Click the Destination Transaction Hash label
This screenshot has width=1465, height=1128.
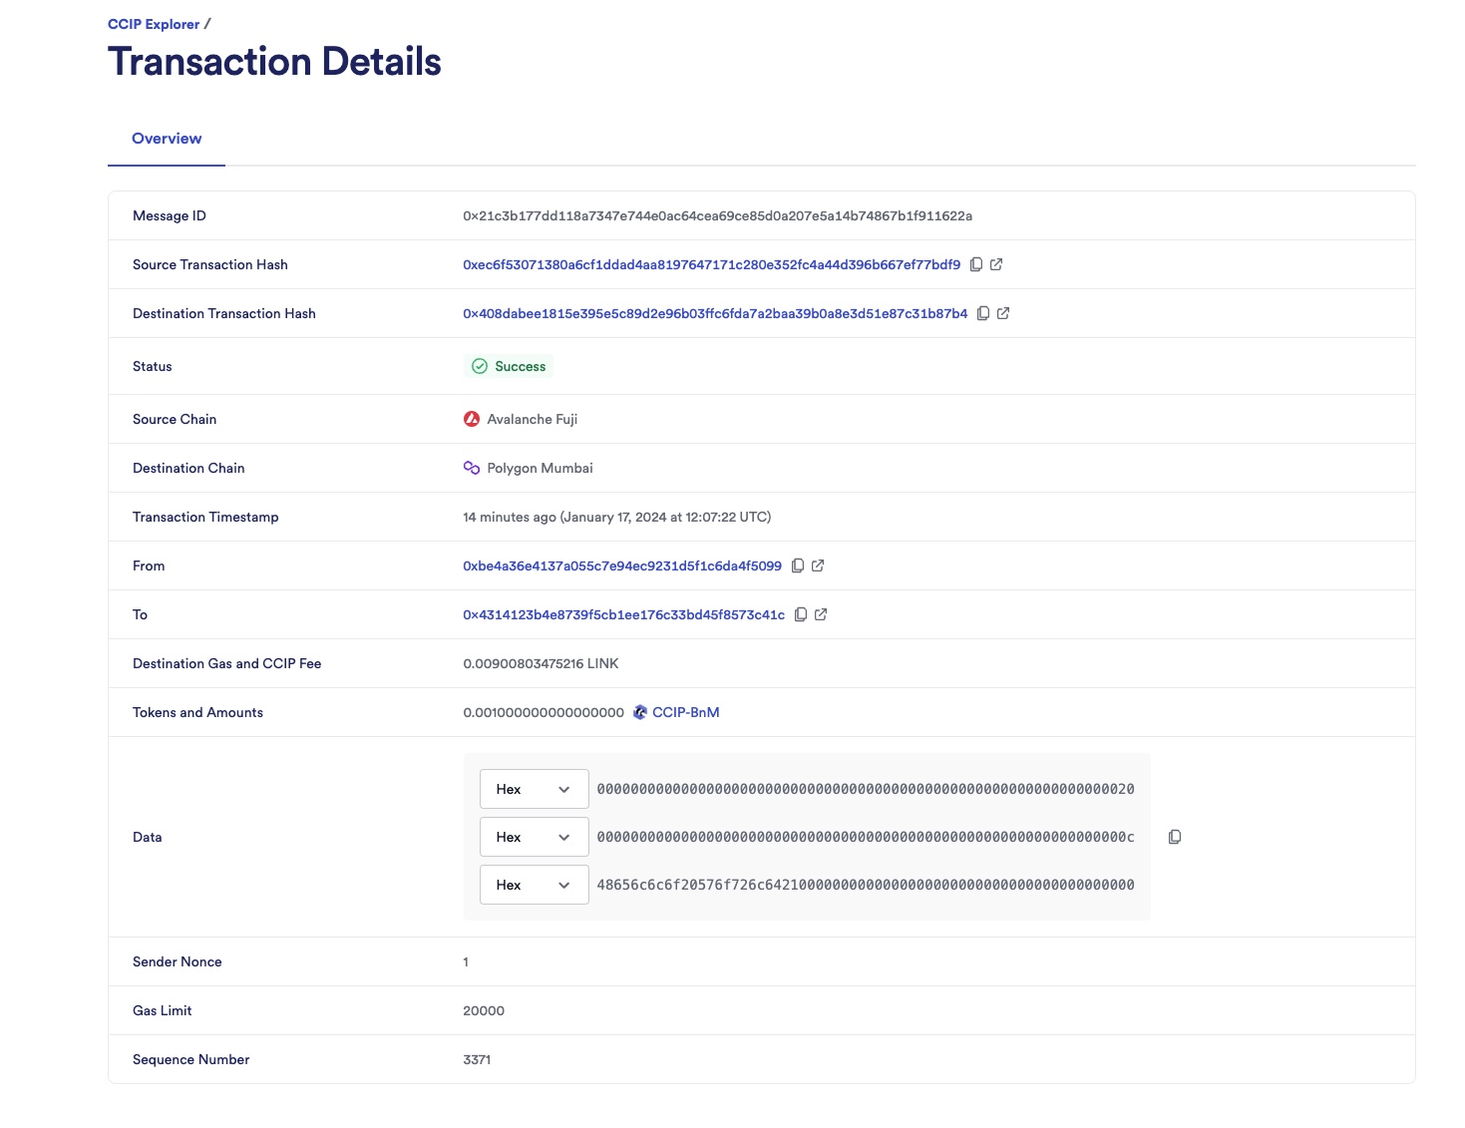pyautogui.click(x=224, y=313)
